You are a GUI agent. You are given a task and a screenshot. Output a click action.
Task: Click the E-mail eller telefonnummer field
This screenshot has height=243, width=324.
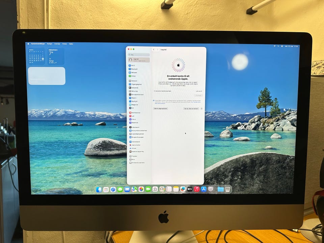coord(178,91)
